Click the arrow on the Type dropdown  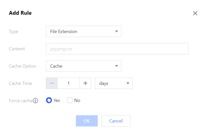(116, 31)
